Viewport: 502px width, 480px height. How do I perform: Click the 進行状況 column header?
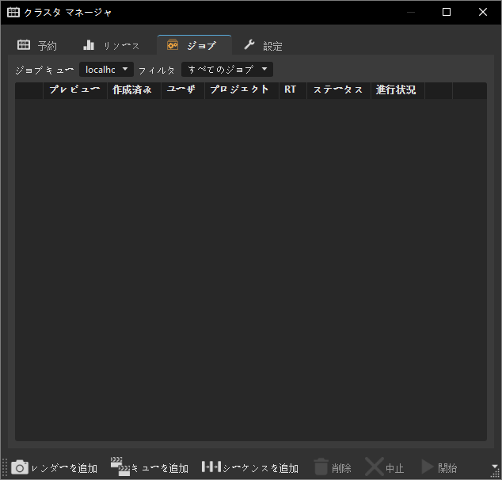[397, 90]
